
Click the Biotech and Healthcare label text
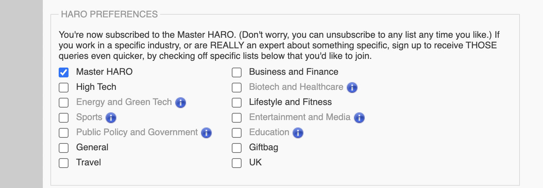point(296,87)
